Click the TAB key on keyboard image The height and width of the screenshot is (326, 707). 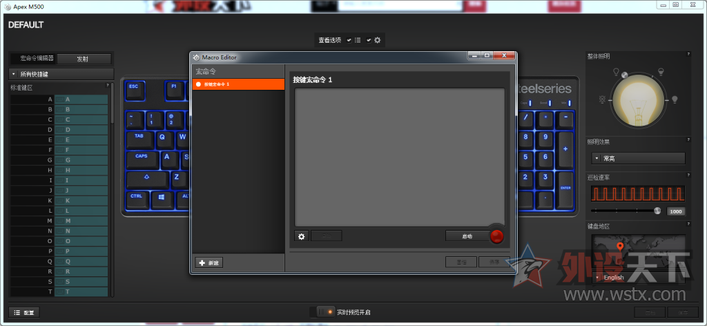tap(140, 140)
